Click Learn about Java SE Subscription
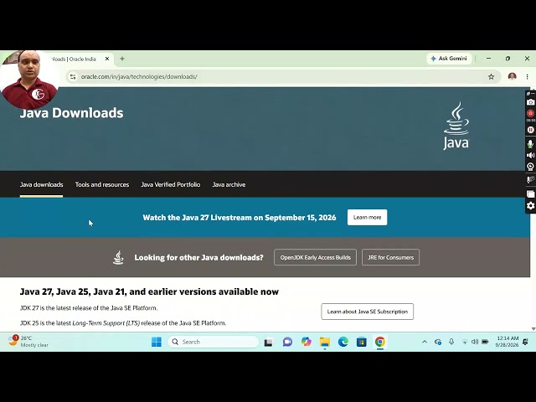 (367, 312)
